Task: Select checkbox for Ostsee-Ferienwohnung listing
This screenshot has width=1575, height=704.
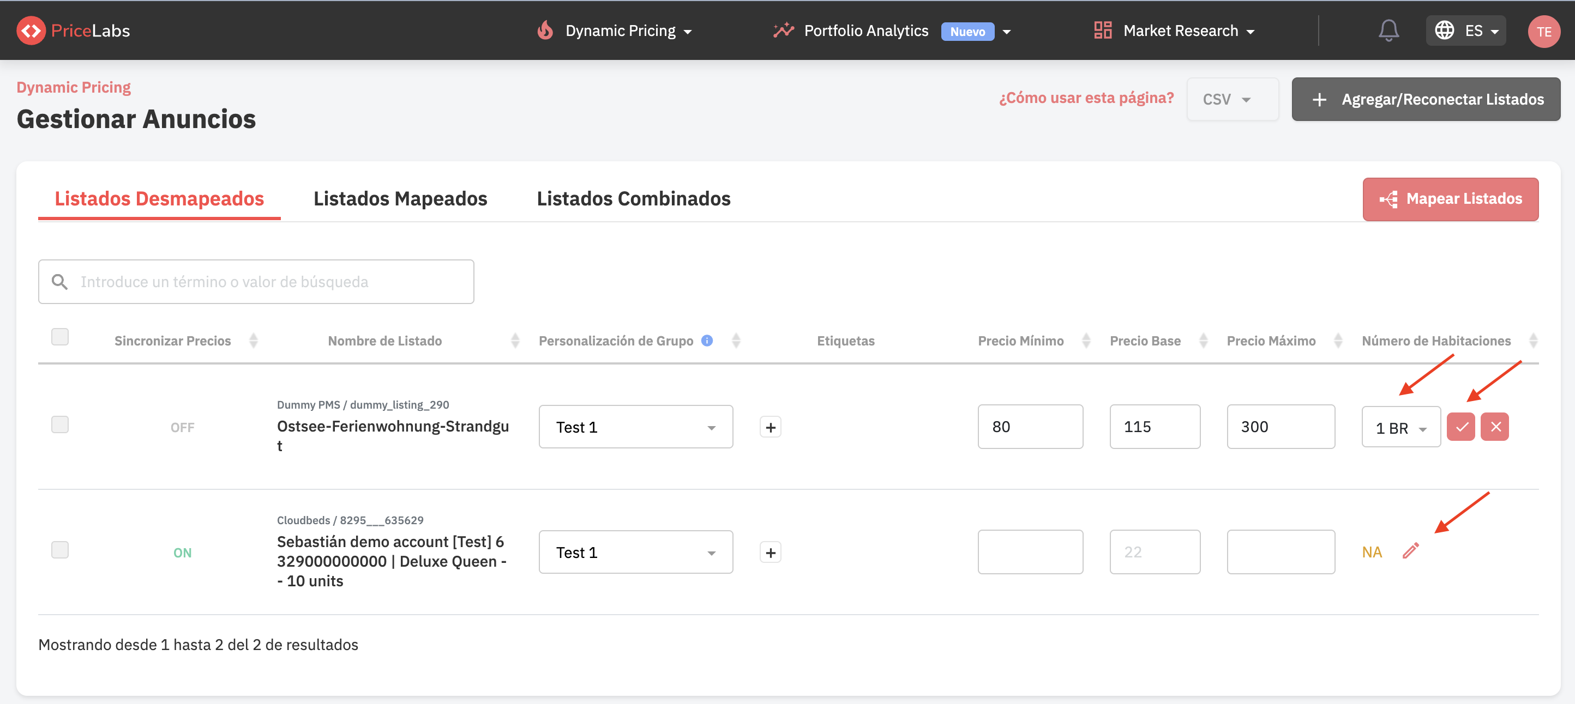Action: click(60, 424)
